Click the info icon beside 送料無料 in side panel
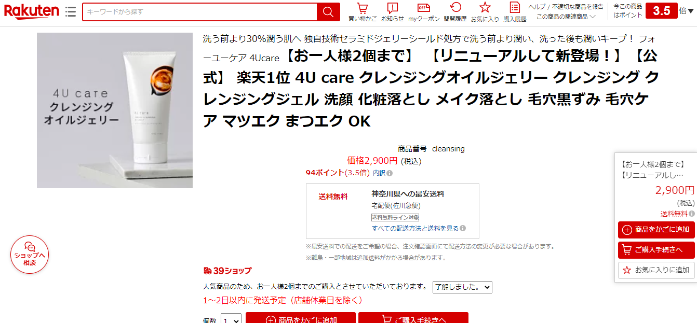 (x=692, y=214)
